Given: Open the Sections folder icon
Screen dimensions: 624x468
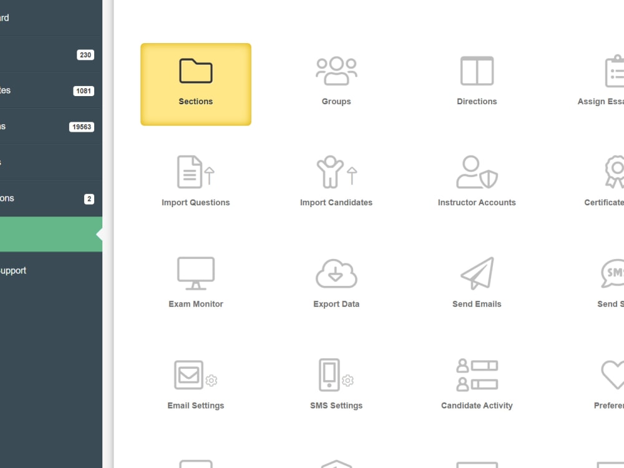Looking at the screenshot, I should pyautogui.click(x=195, y=71).
